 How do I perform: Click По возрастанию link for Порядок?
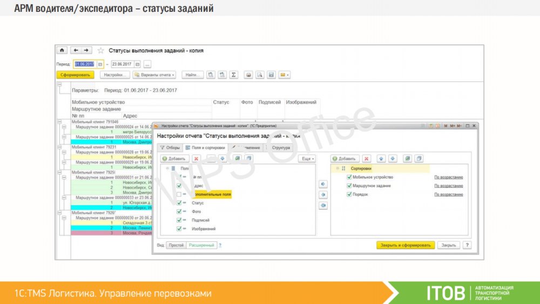pos(448,194)
